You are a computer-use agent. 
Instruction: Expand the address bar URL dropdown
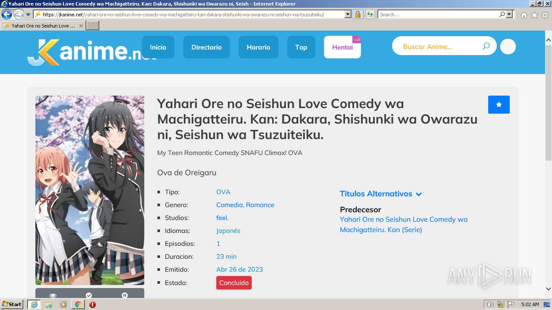(348, 14)
